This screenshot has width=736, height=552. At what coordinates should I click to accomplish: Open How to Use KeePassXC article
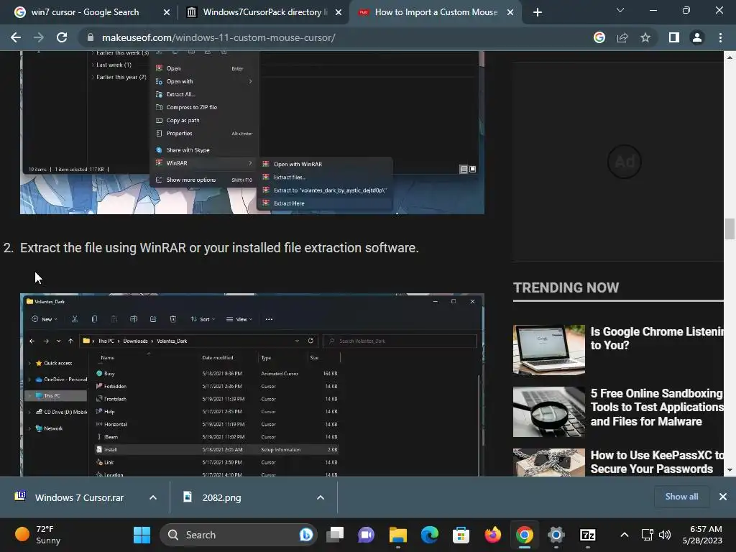657,462
